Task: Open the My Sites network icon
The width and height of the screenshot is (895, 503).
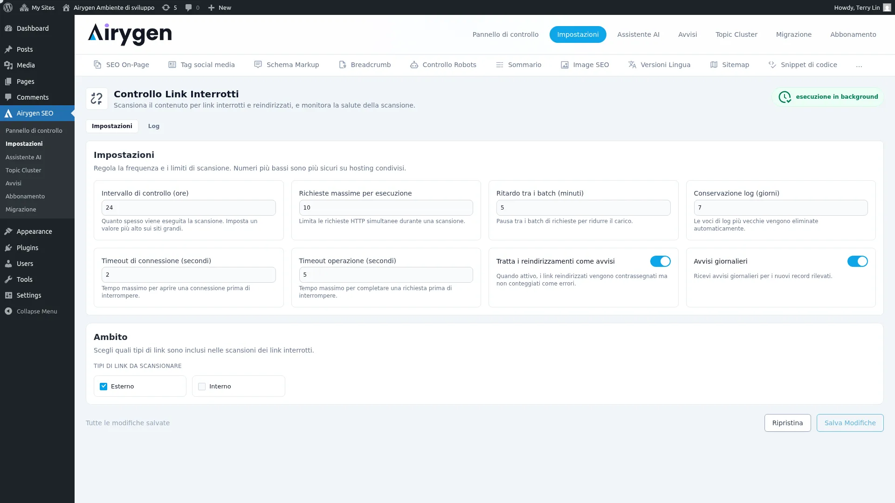Action: [x=24, y=7]
